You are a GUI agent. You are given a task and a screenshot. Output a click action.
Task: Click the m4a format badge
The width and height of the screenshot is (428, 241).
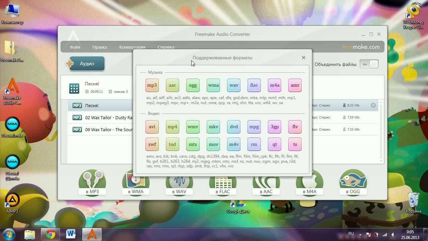point(275,85)
